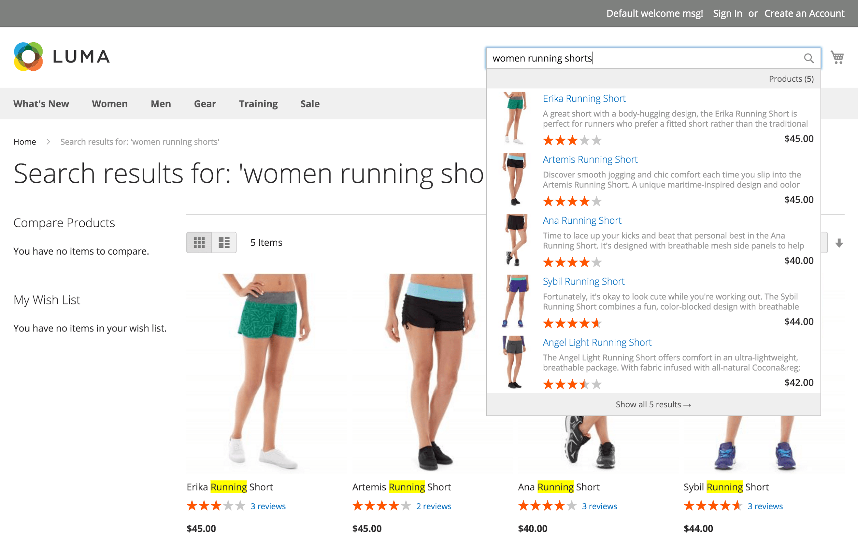
Task: Open the Women navigation menu
Action: pyautogui.click(x=109, y=104)
